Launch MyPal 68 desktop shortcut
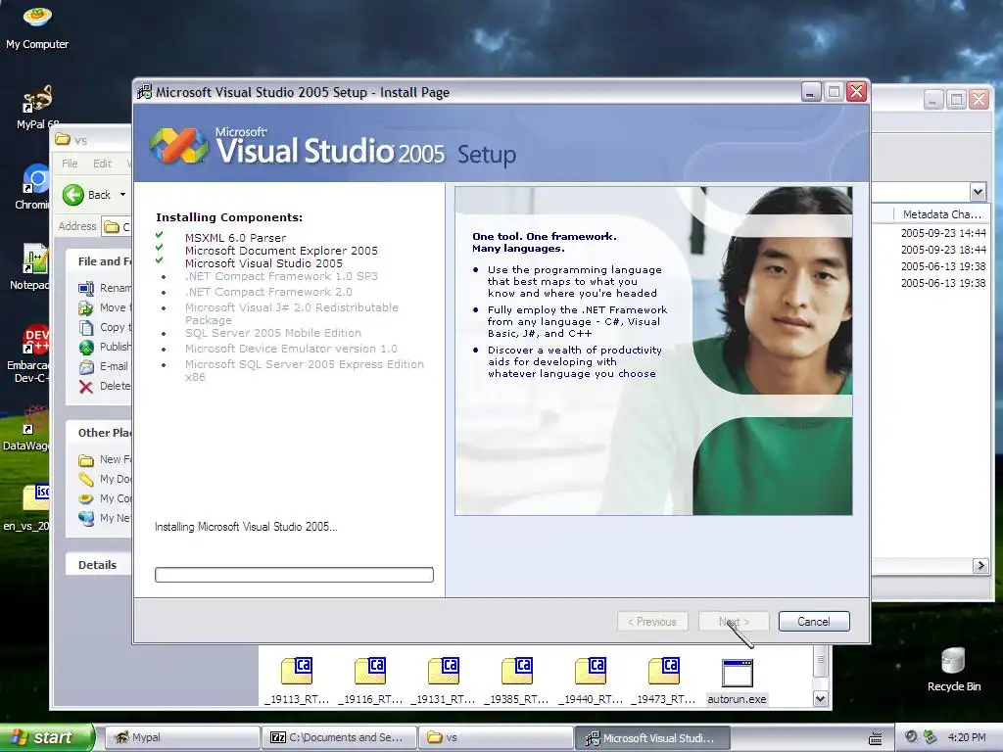Screen dimensions: 1003x752 click(37, 107)
